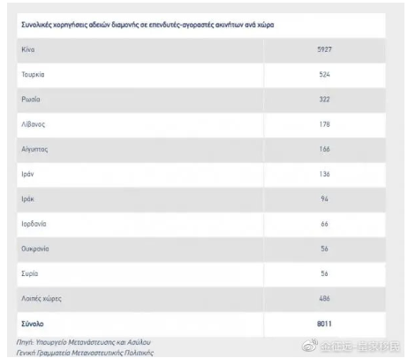Image resolution: width=408 pixels, height=358 pixels.
Task: Click the 322 value in Ρωσία row
Action: (x=324, y=100)
